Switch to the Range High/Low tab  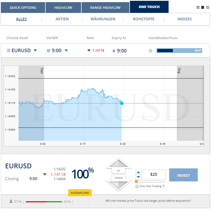(x=105, y=8)
